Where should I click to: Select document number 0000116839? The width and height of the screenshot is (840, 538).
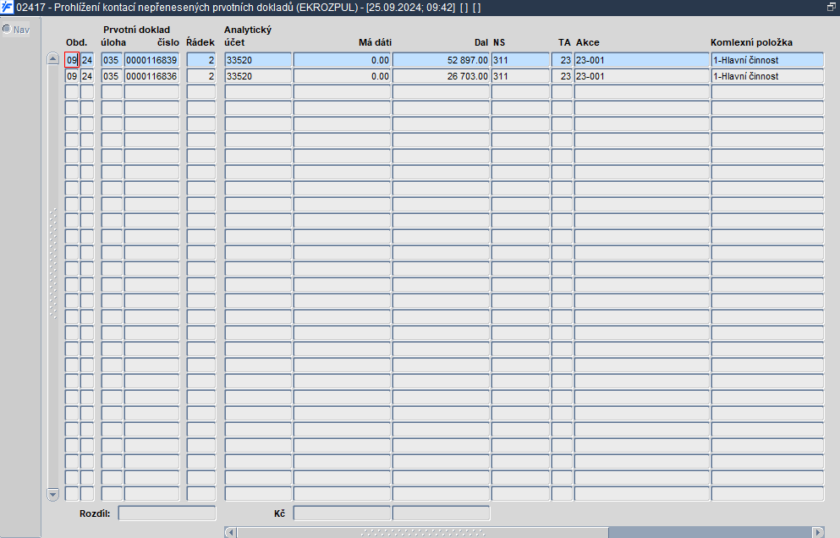click(151, 60)
